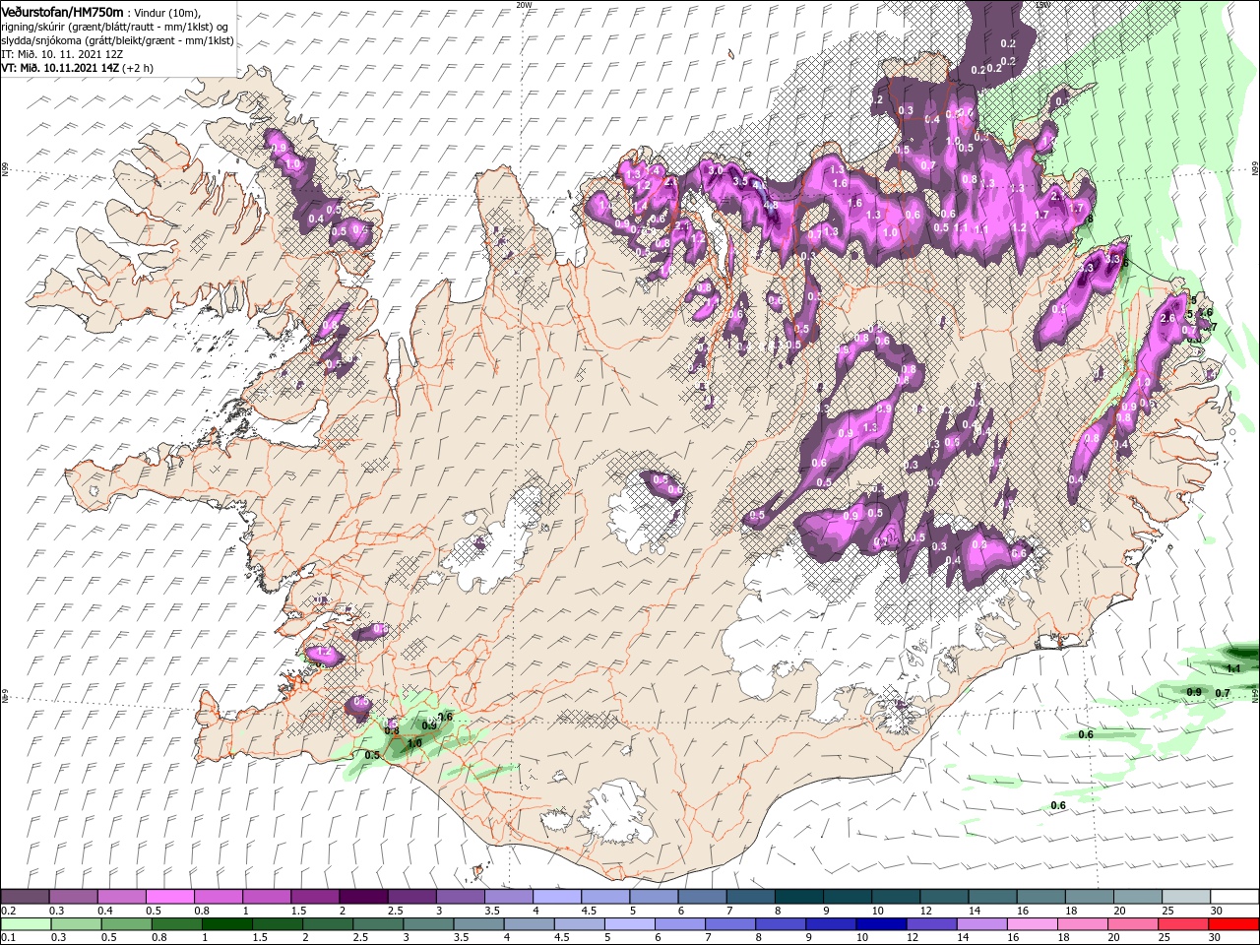1260x945 pixels.
Task: Choose the 0.4 orchid swatch in snow legend
Action: [x=121, y=897]
